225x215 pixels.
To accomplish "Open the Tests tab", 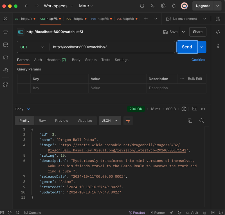I will [106, 60].
